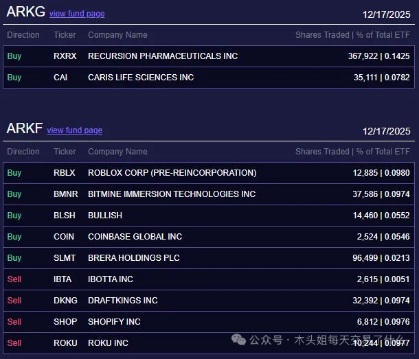Click IBOTTA INC company name

click(111, 279)
